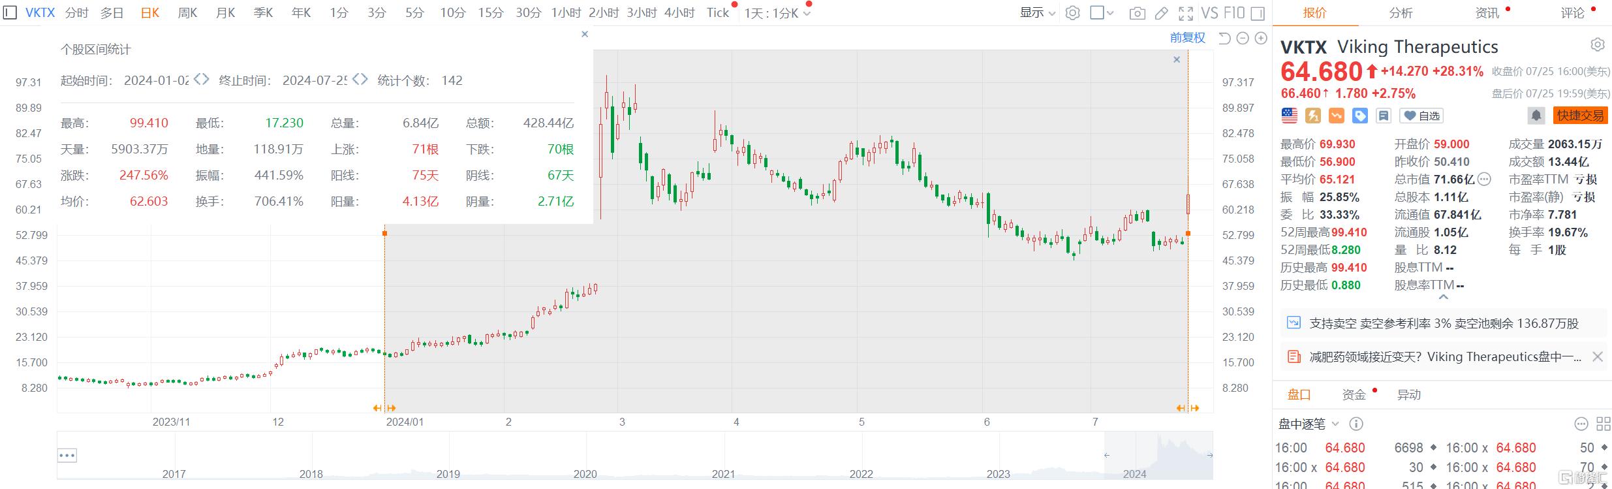This screenshot has height=489, width=1612.
Task: Open the VS compare function
Action: pyautogui.click(x=1209, y=13)
